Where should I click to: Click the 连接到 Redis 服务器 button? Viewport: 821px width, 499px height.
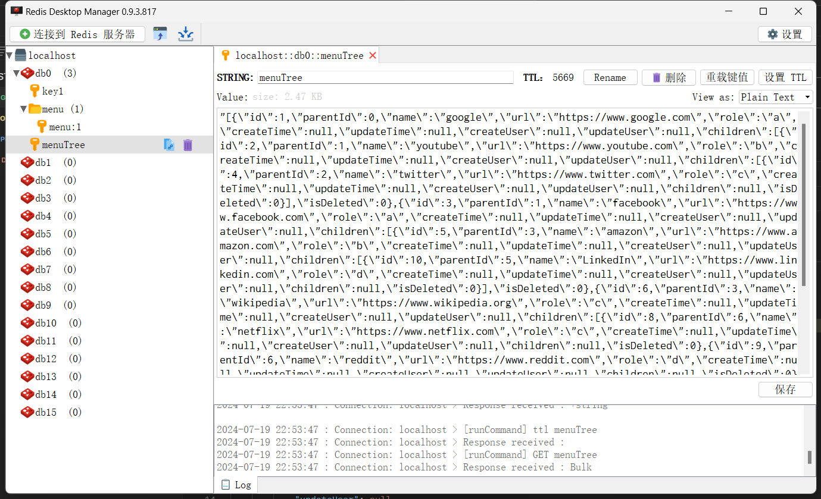77,34
